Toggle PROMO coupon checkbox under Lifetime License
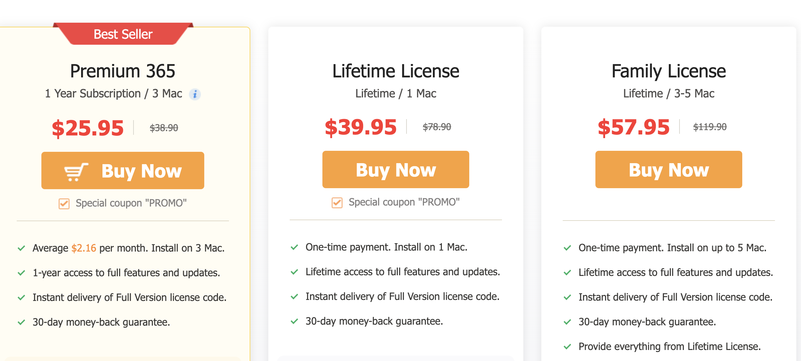This screenshot has width=801, height=361. [x=337, y=203]
